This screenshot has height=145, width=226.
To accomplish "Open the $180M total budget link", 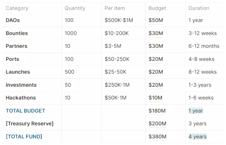I will pyautogui.click(x=157, y=111).
